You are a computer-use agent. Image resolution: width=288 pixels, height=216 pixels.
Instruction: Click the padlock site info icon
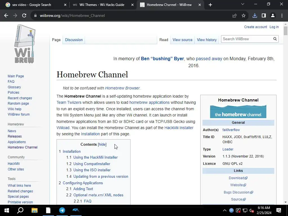click(x=35, y=16)
